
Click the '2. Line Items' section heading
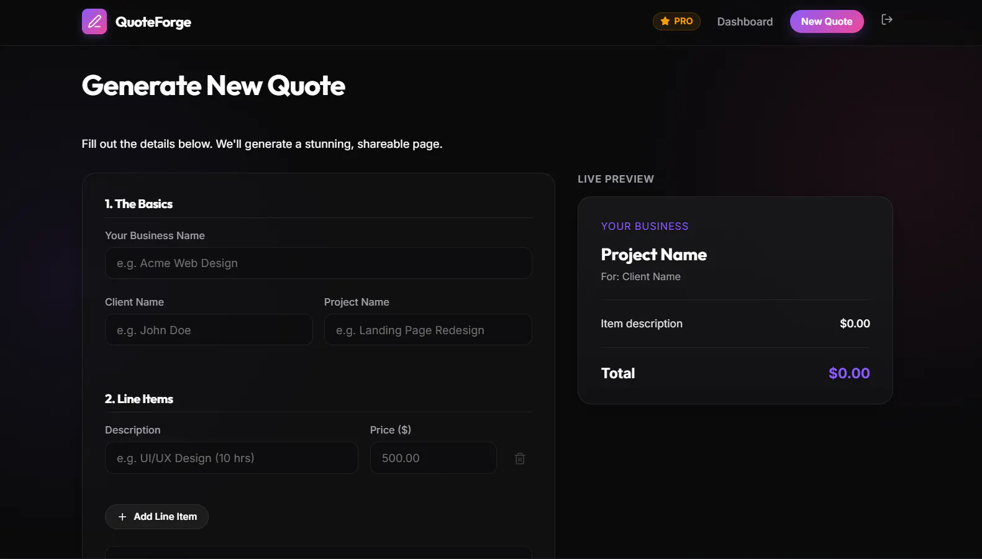pos(139,399)
